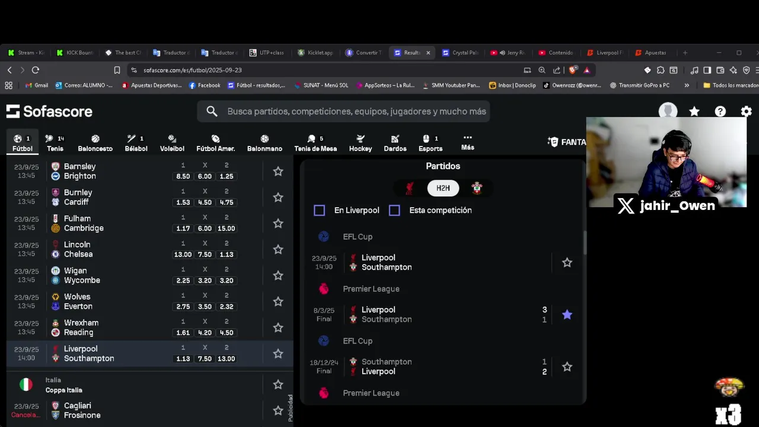Switch to the Crystal Palace browser tab
This screenshot has height=427, width=759.
460,53
